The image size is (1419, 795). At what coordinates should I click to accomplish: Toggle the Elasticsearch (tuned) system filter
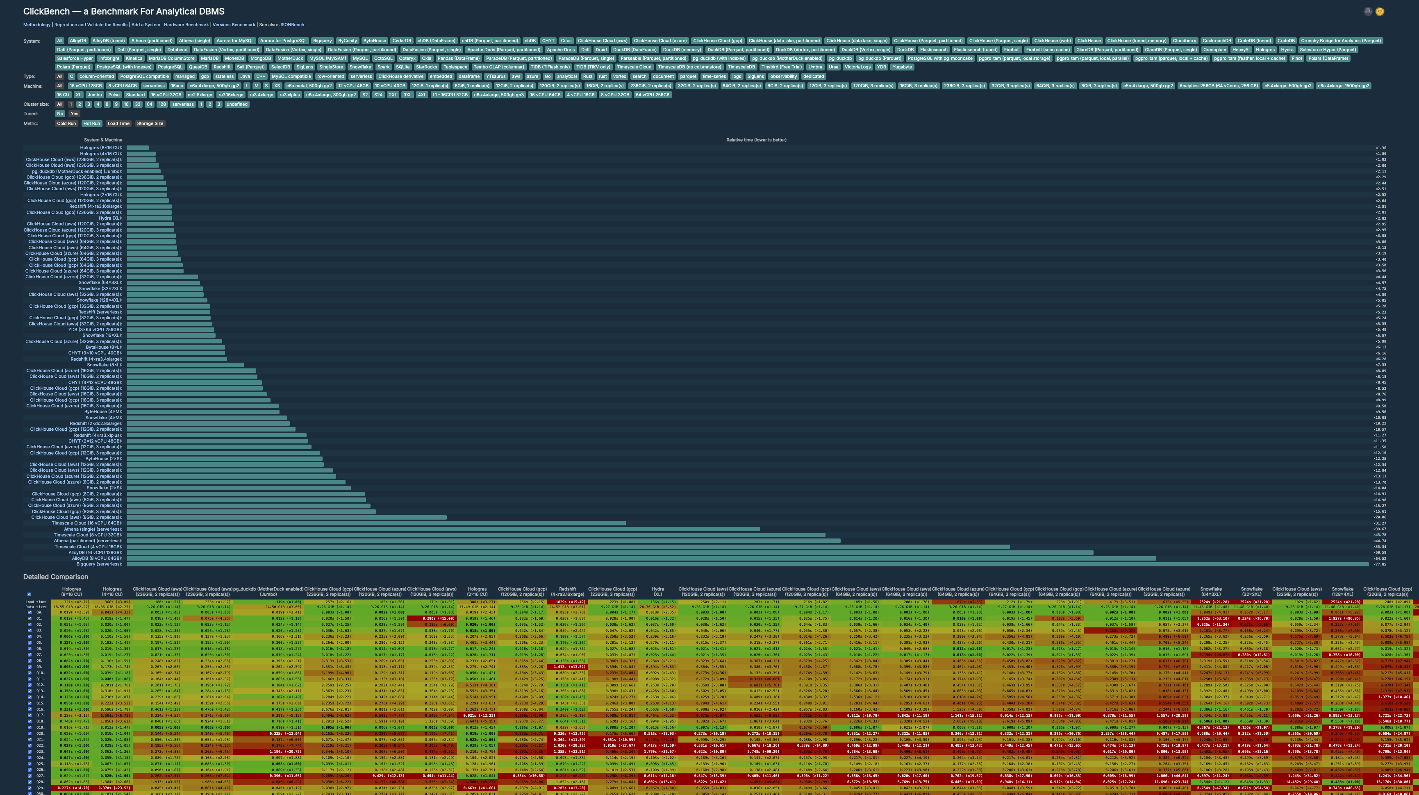pos(976,50)
